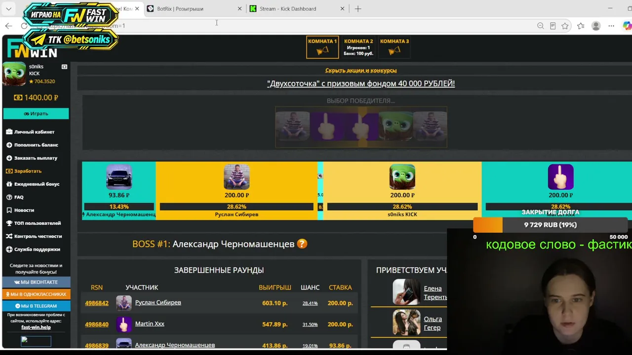
Task: Open the browser profile avatar
Action: tap(596, 26)
